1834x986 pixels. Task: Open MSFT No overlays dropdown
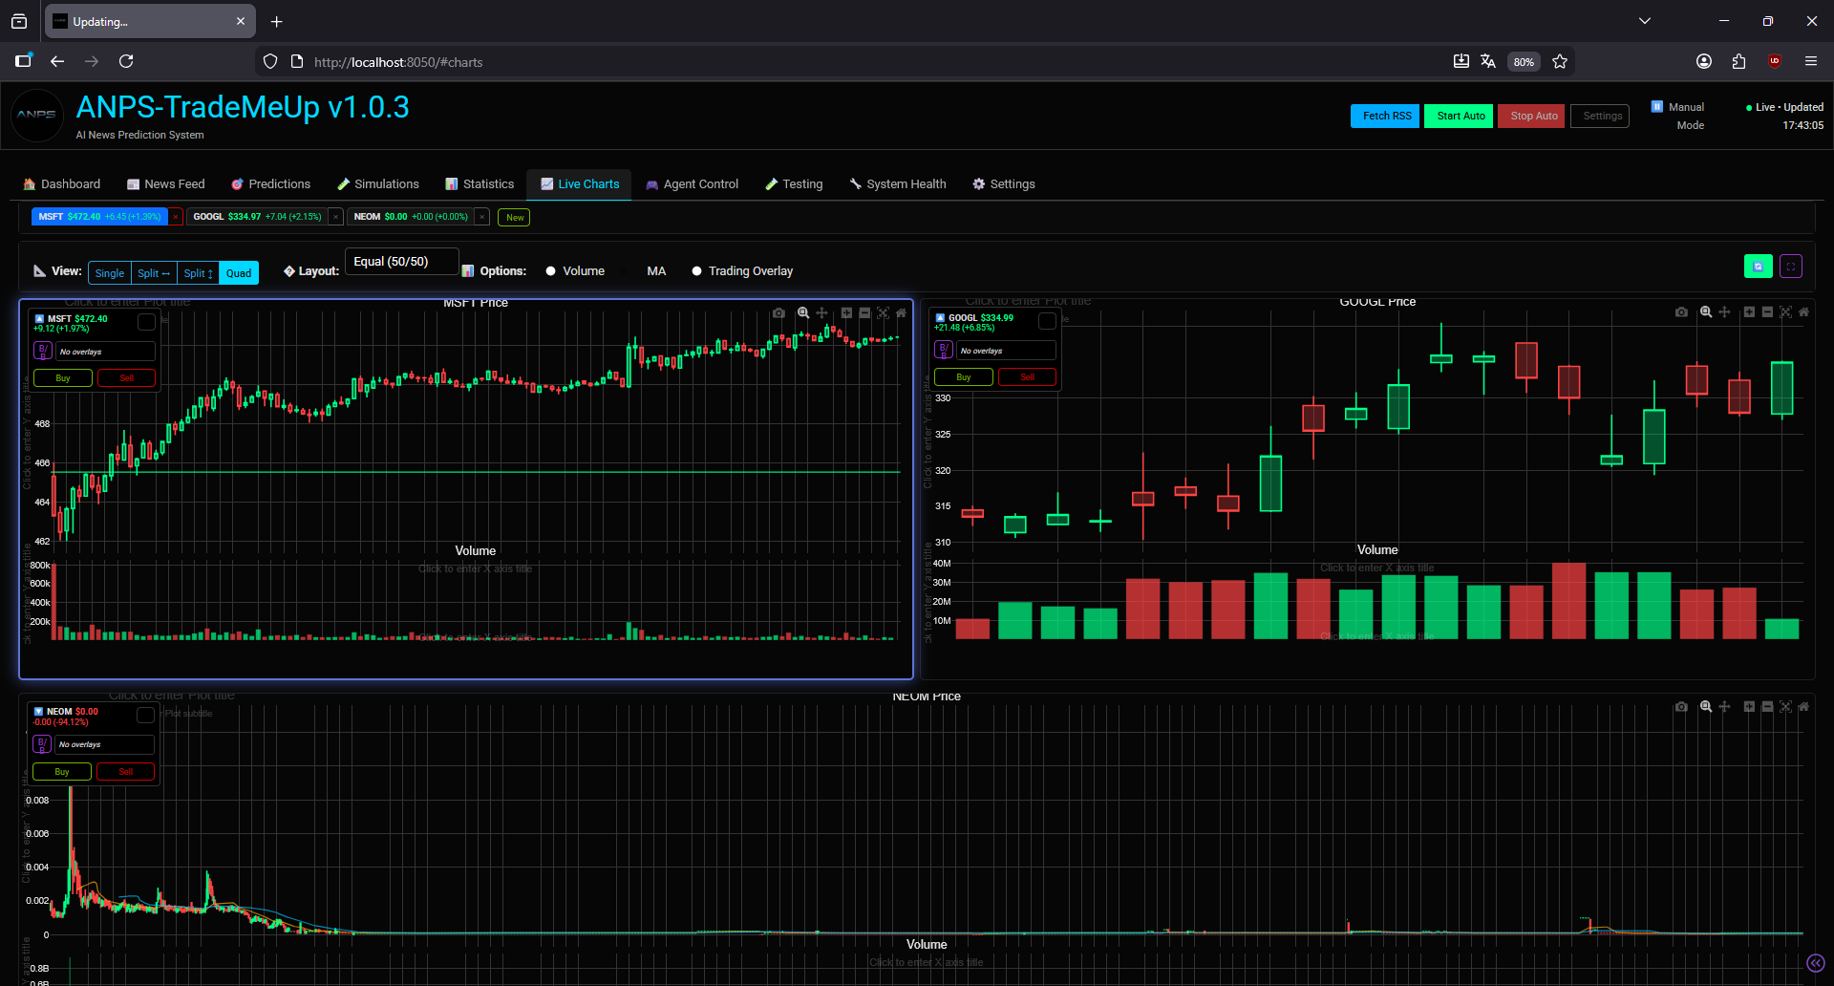coord(105,352)
